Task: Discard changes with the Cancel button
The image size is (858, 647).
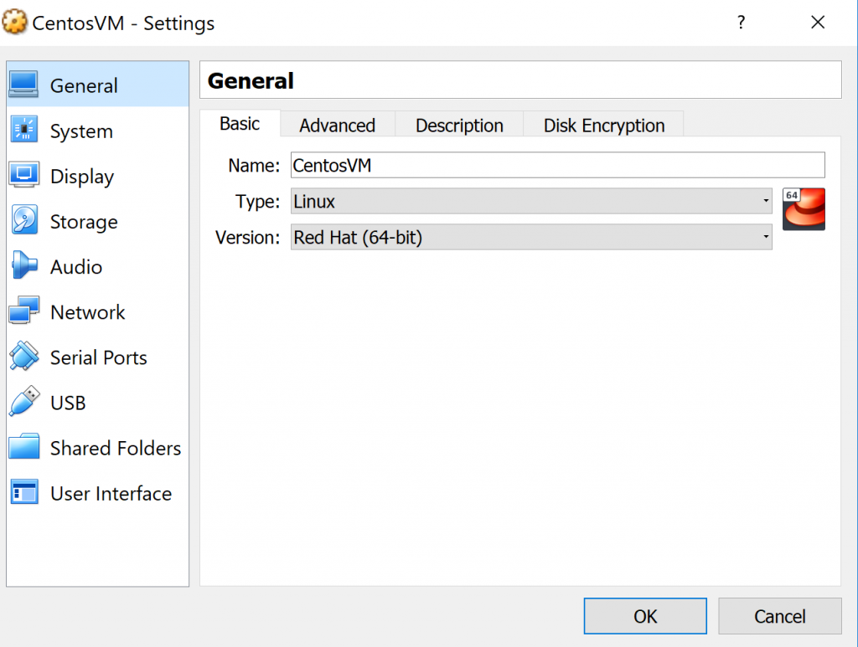Action: 780,616
